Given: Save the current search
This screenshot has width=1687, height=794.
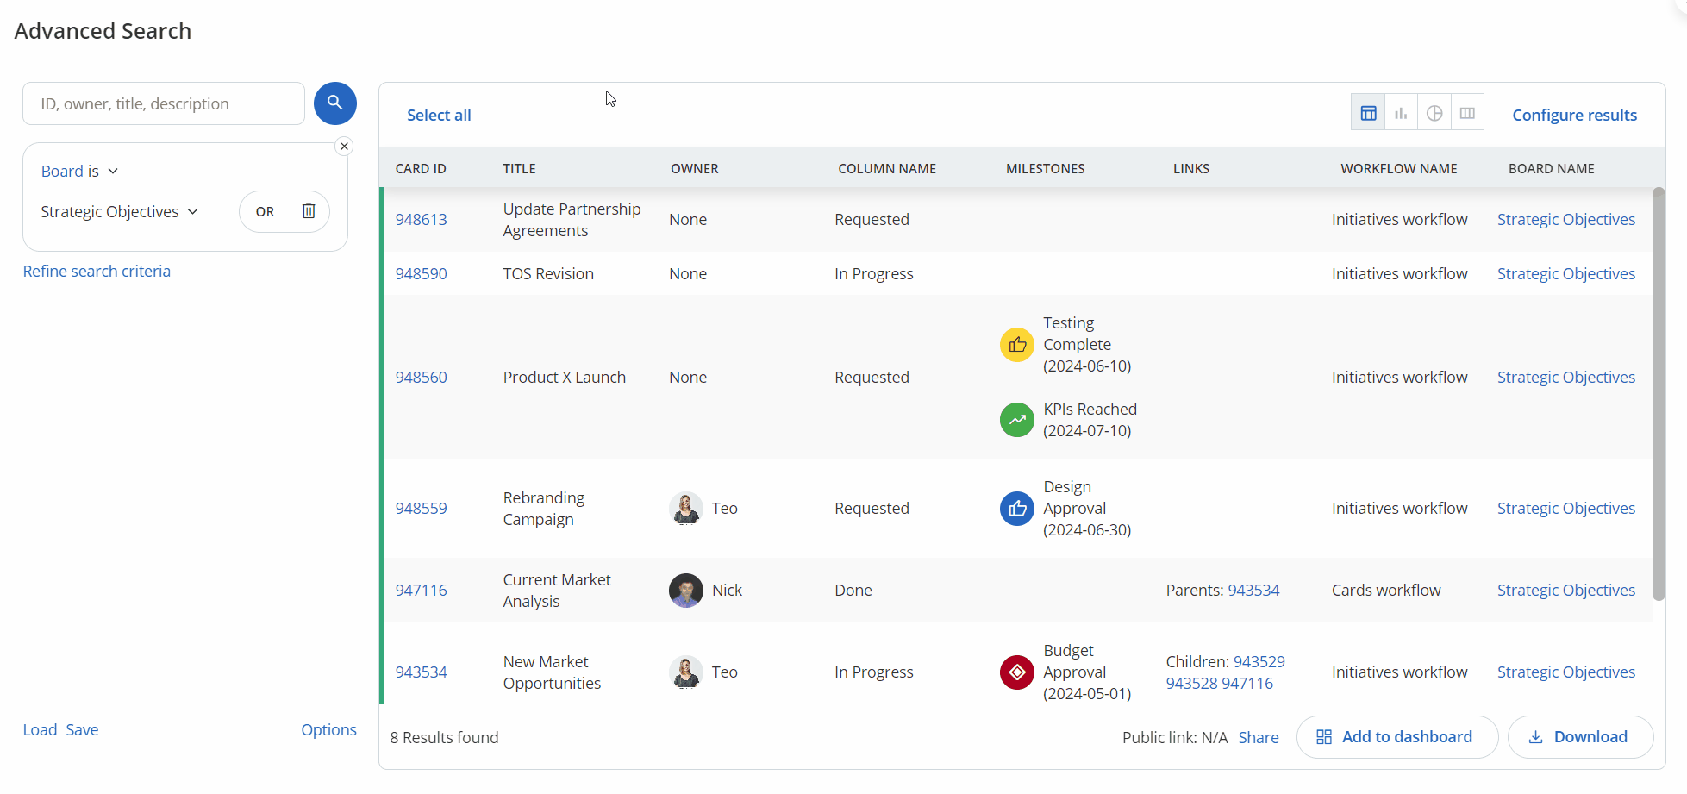Looking at the screenshot, I should click(82, 729).
